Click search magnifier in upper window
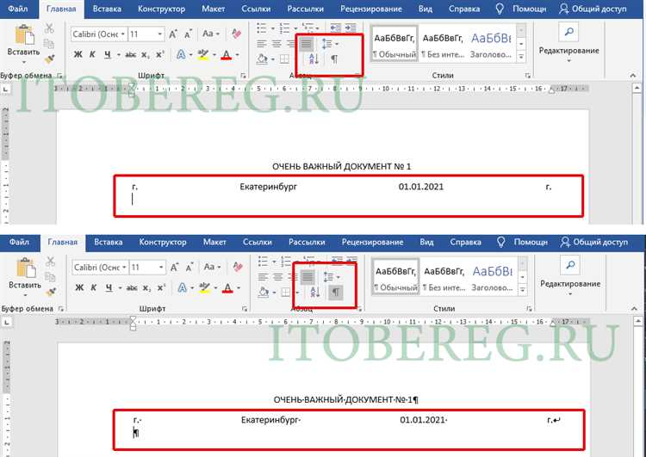646x457 pixels. [569, 32]
